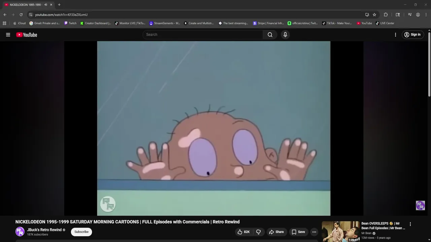431x242 pixels.
Task: Click Sign in button
Action: click(412, 35)
